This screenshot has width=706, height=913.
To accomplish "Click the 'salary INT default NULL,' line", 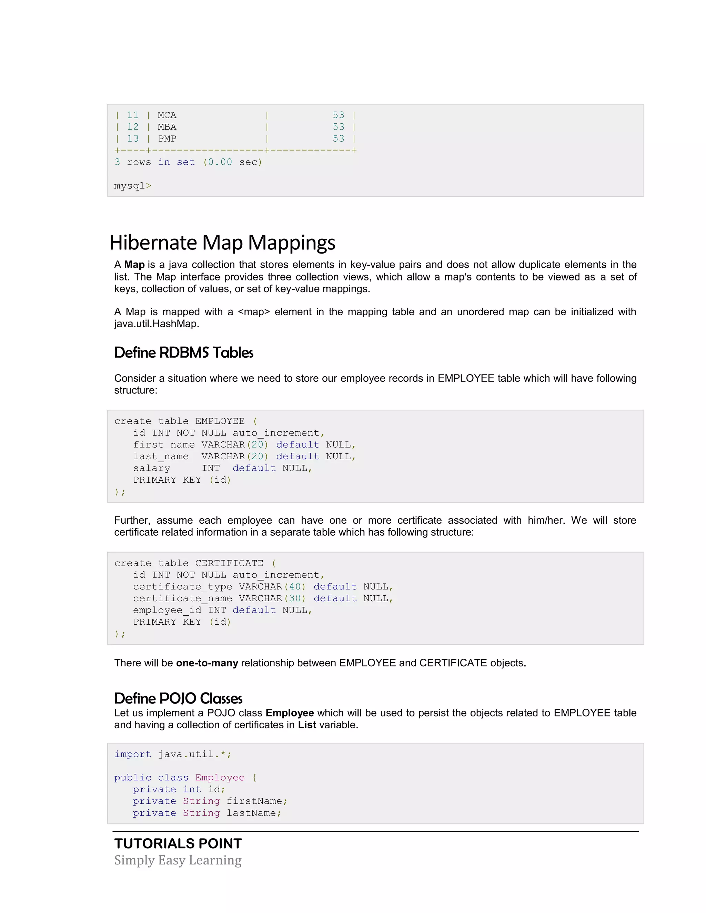I will [x=222, y=468].
